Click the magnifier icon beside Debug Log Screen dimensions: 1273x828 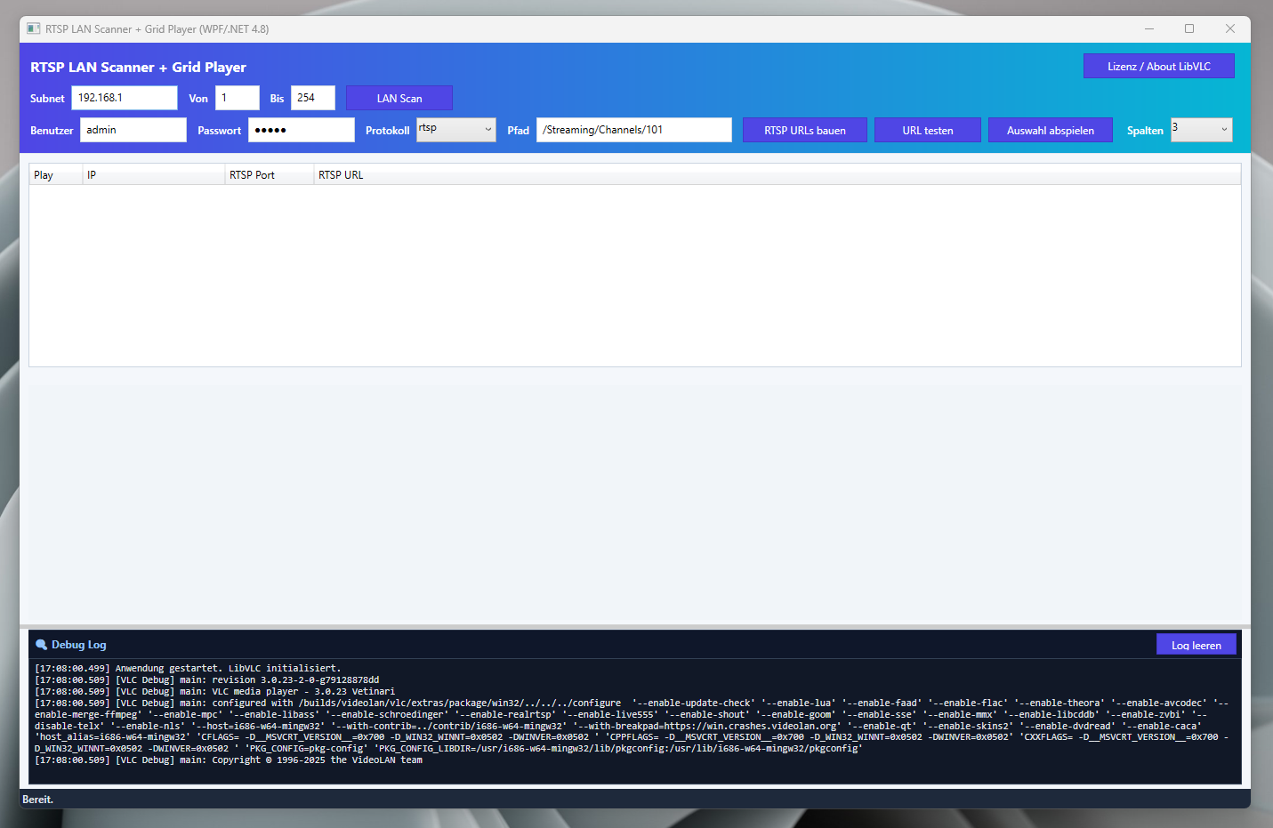point(39,644)
